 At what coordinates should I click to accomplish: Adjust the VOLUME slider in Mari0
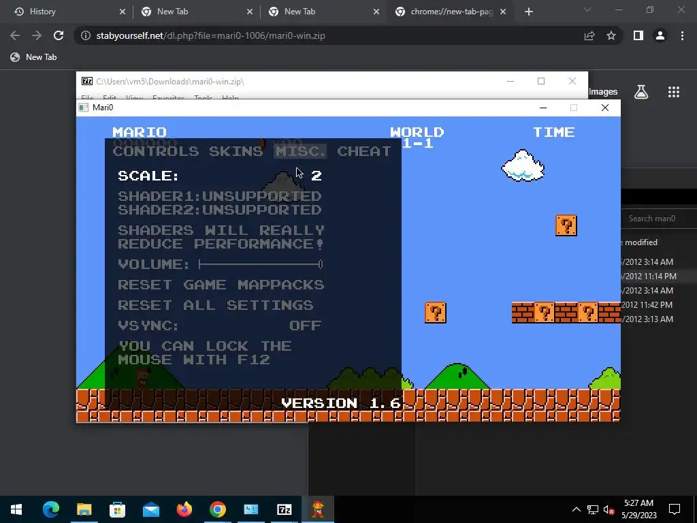pyautogui.click(x=261, y=264)
